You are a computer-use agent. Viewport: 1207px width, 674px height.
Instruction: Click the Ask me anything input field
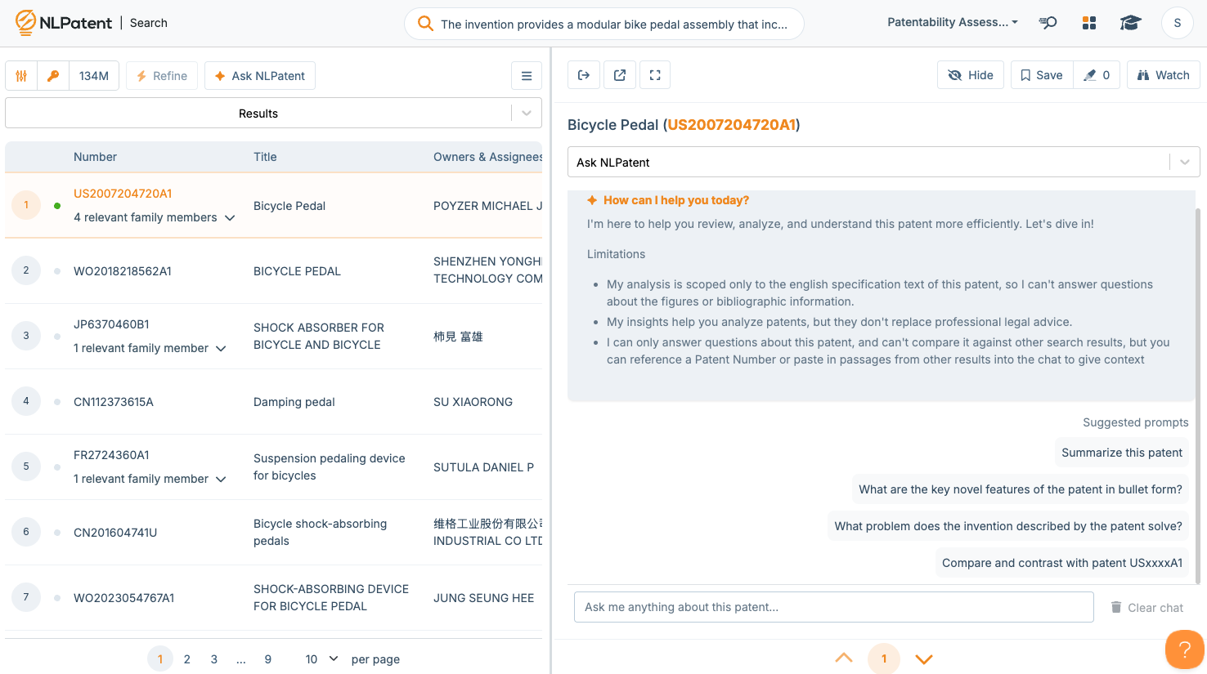833,607
